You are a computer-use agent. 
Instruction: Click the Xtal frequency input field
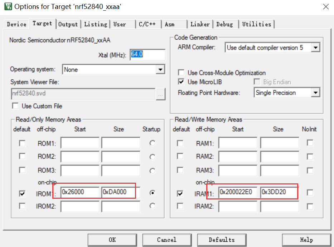tap(147, 54)
